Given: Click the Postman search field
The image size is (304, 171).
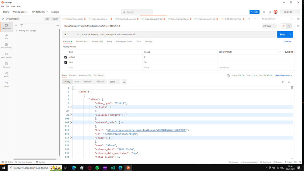Looking at the screenshot, I should pos(137,12).
